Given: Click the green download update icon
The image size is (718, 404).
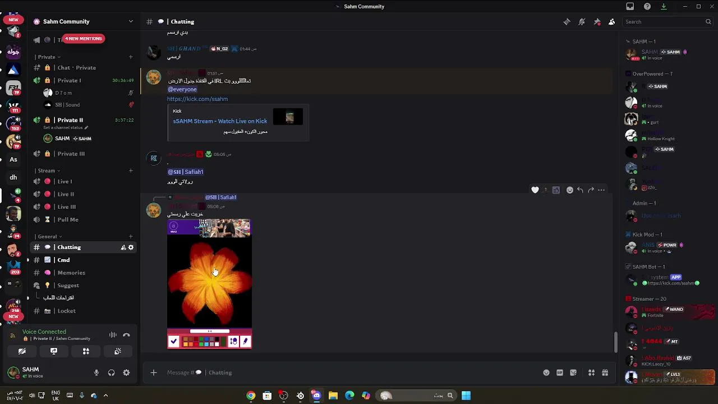Looking at the screenshot, I should point(664,7).
